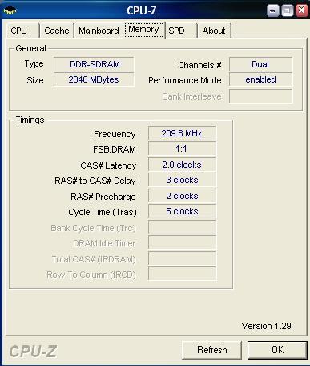
Task: Click the empty Bank Interleave field
Action: 260,96
